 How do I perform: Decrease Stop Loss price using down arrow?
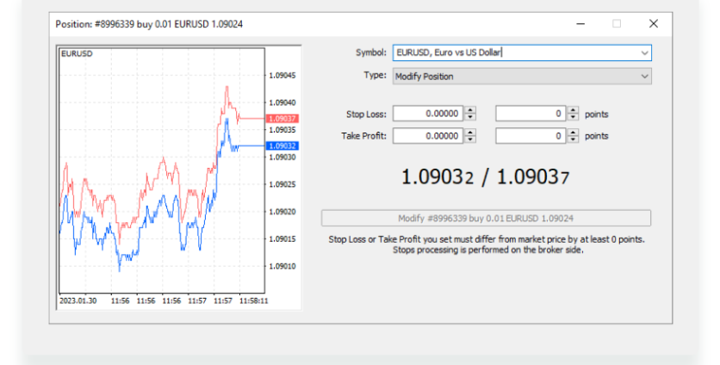470,117
